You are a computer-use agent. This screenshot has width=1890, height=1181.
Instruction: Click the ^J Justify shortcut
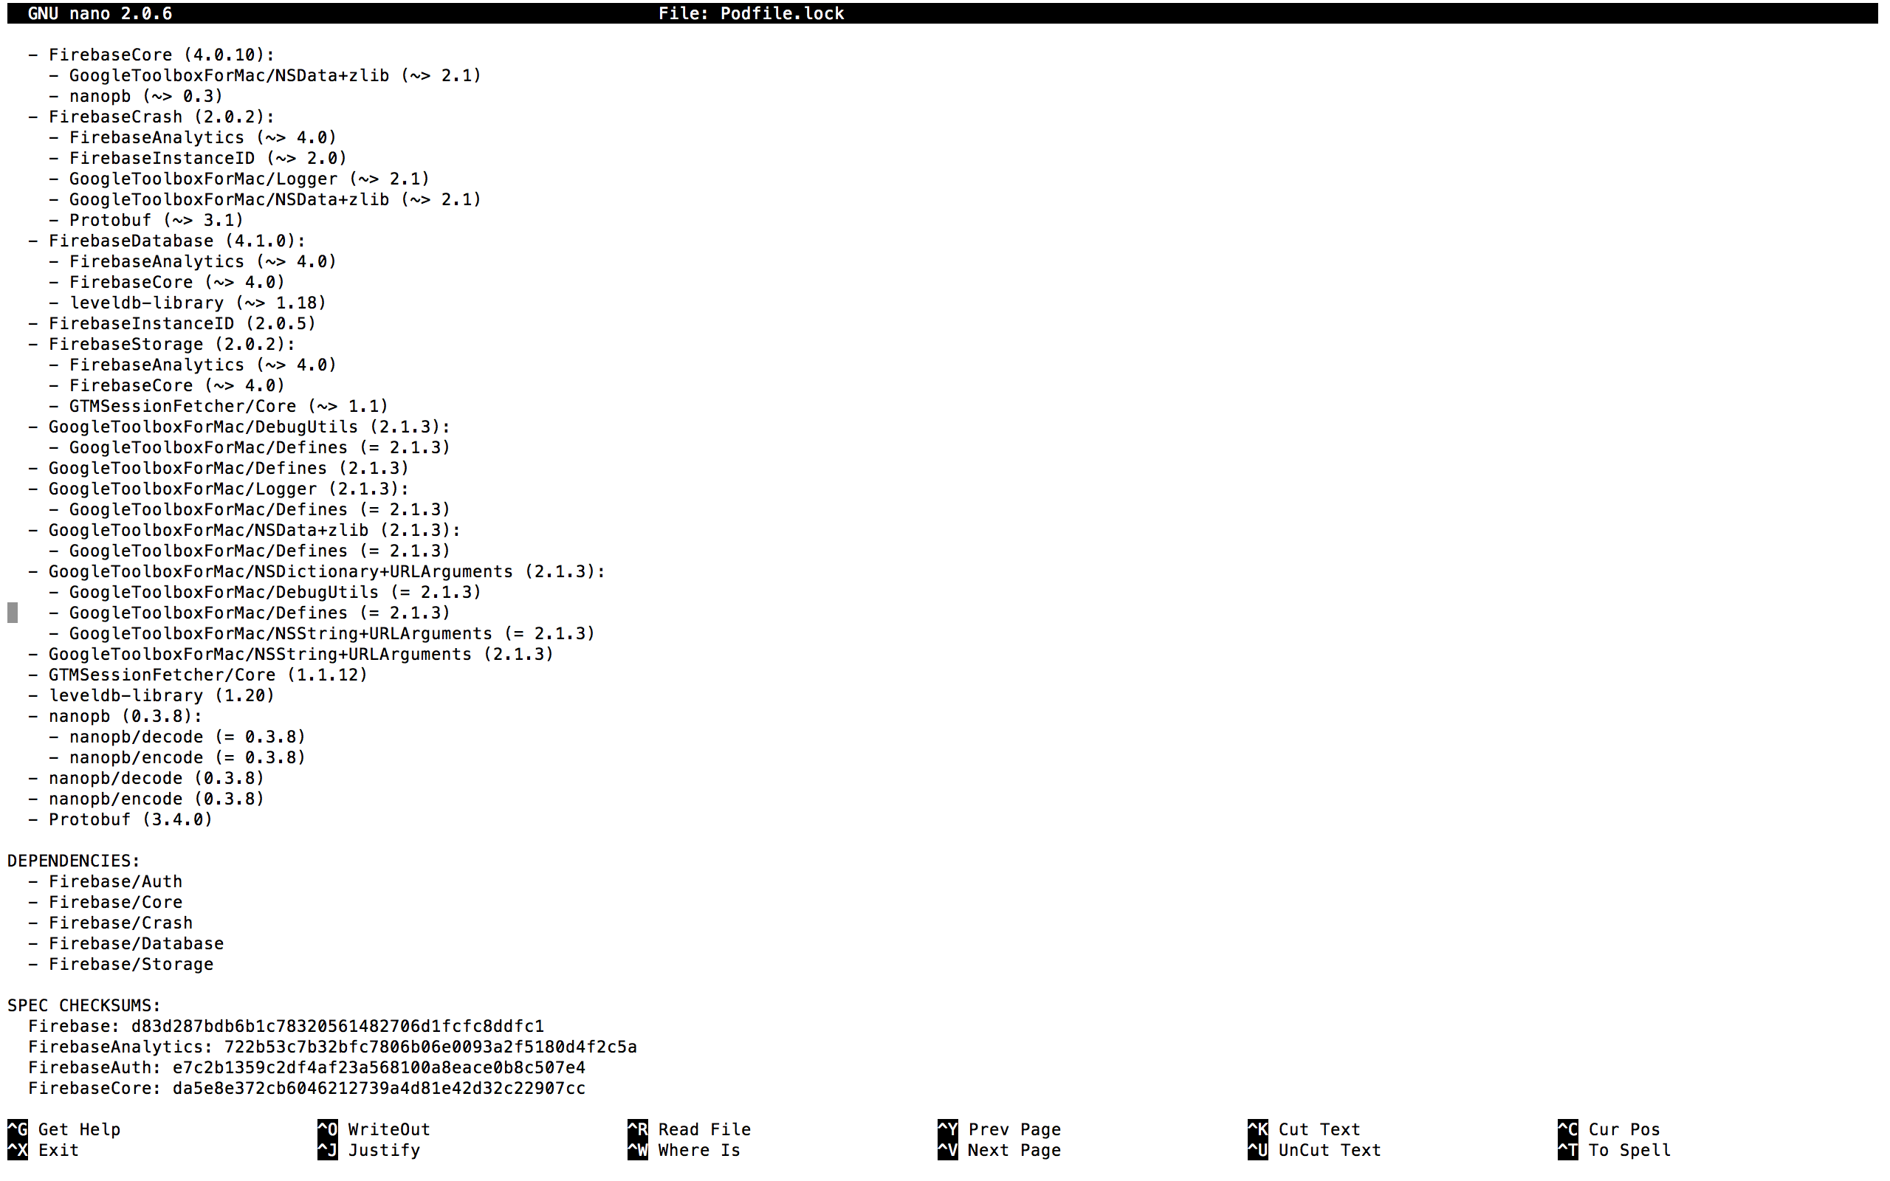click(x=369, y=1151)
